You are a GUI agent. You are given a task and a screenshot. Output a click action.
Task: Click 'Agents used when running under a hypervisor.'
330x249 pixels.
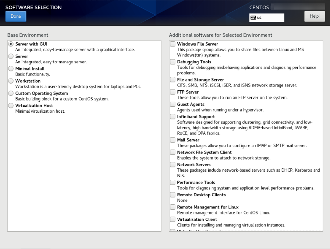(x=220, y=110)
